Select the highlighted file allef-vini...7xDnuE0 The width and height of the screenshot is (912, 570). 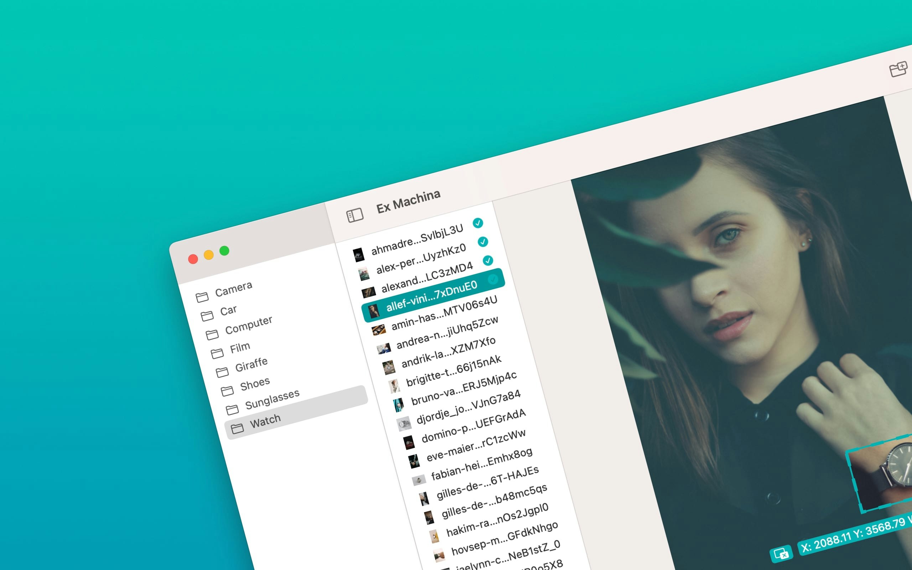(433, 295)
